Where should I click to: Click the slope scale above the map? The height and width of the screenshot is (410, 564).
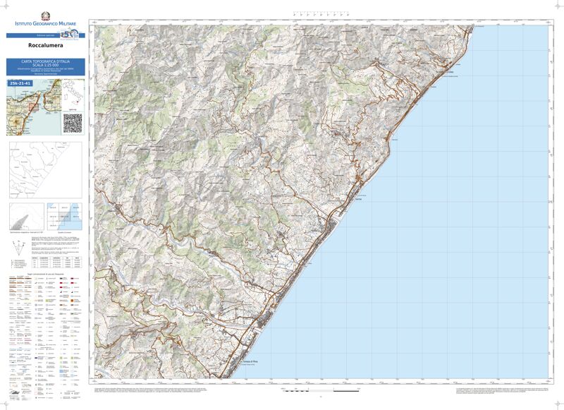321,14
